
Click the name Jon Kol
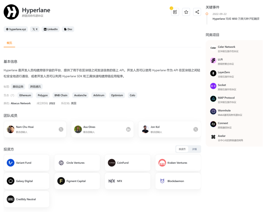[x=155, y=127]
